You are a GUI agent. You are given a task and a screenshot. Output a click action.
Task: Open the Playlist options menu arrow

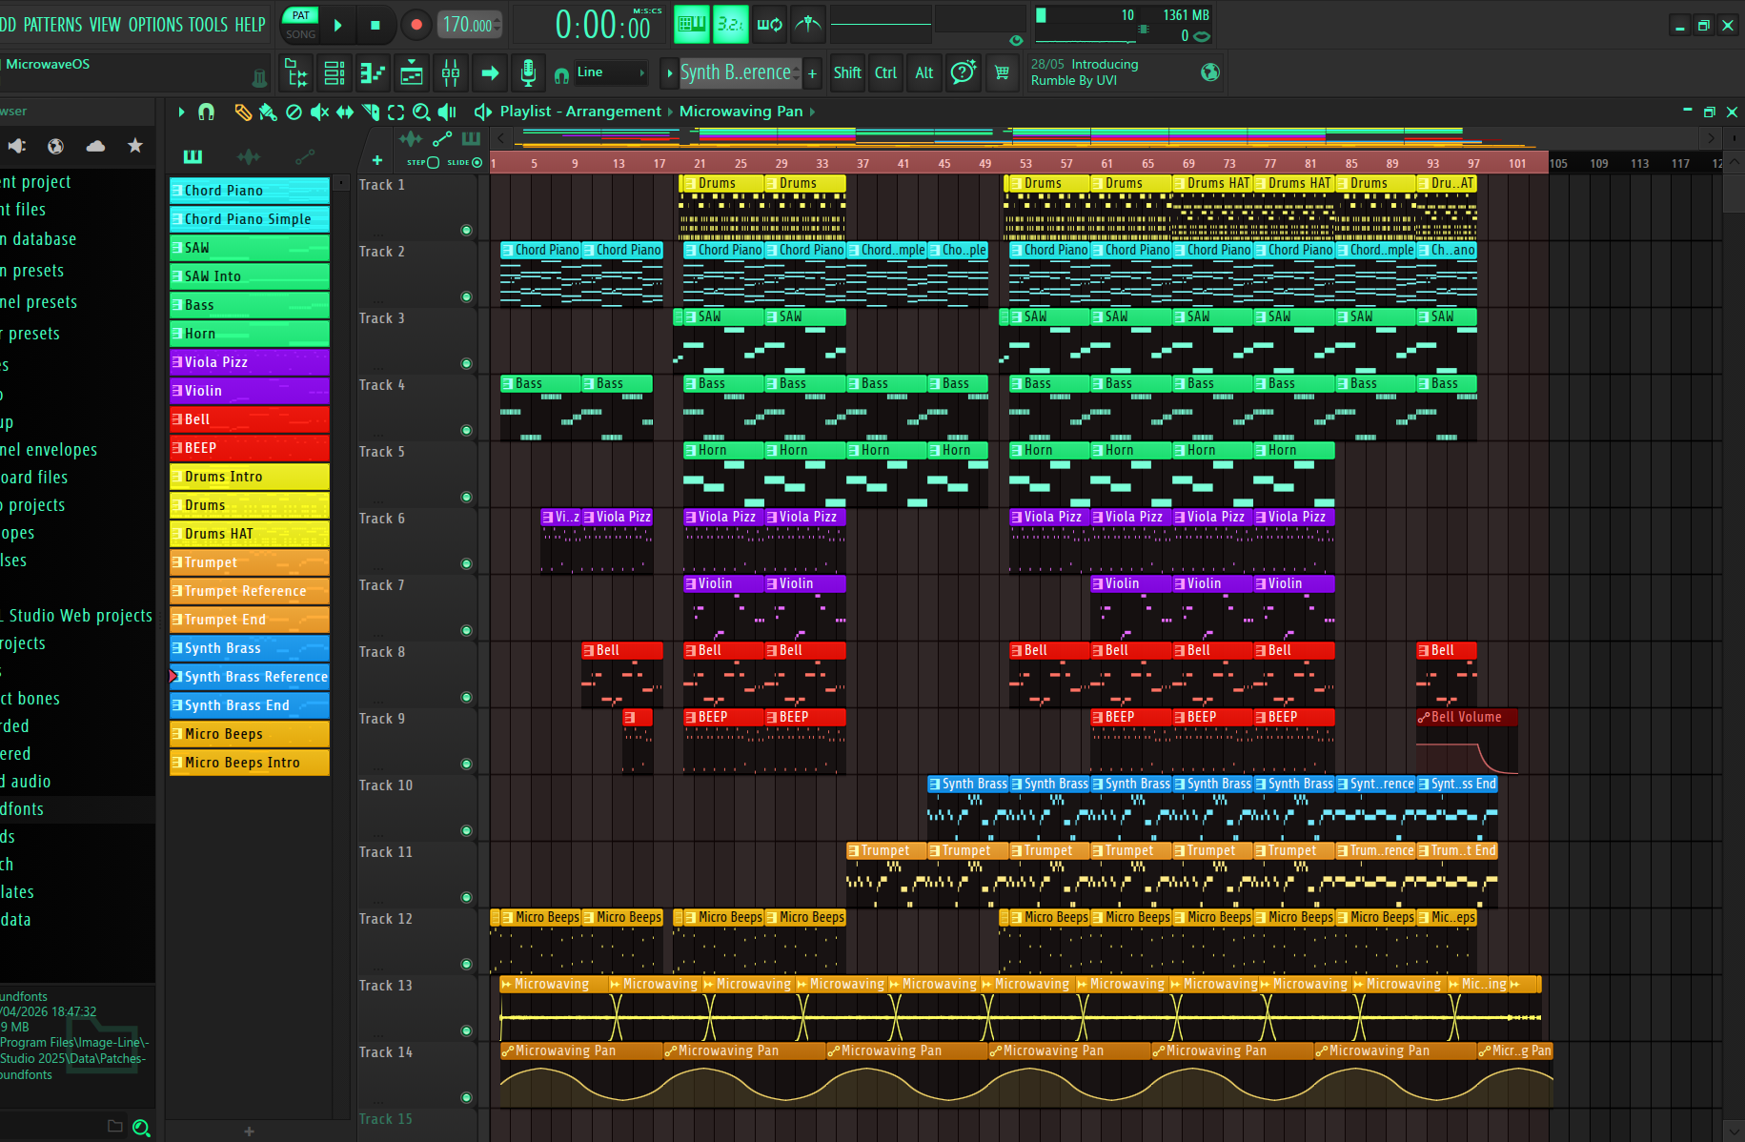pos(181,112)
